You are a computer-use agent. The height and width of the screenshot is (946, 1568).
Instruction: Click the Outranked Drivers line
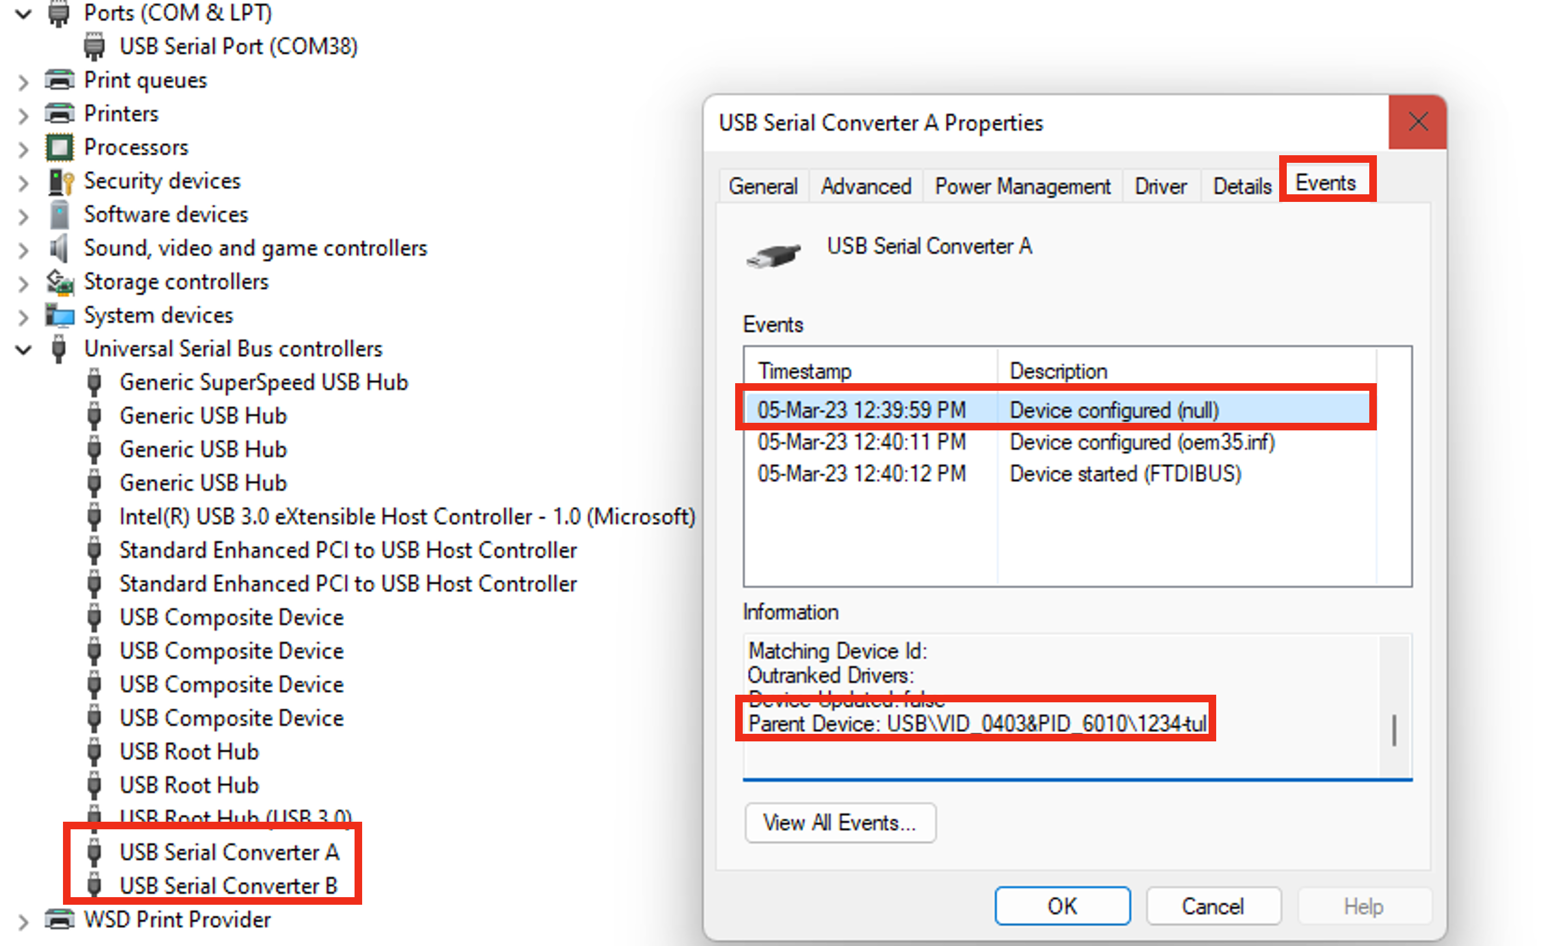(x=831, y=675)
